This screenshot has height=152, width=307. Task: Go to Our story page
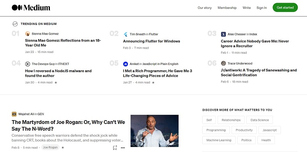tap(205, 8)
